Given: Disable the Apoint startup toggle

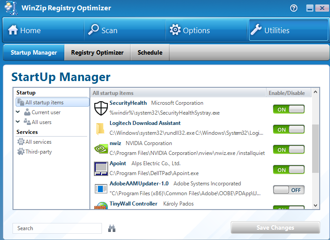Looking at the screenshot, I should click(x=289, y=170).
